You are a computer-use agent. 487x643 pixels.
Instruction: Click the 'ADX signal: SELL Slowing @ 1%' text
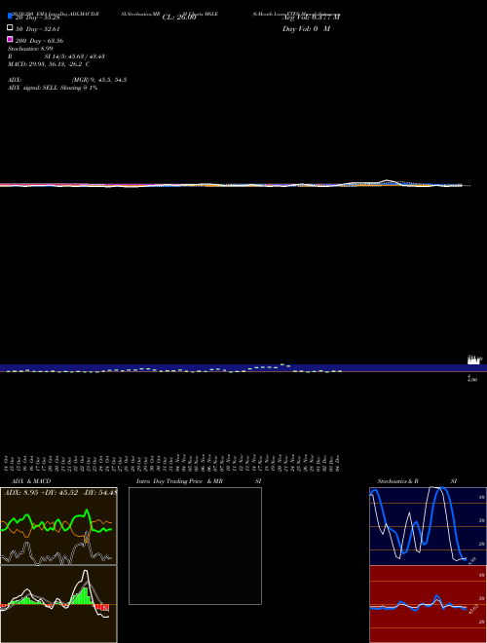tap(53, 88)
